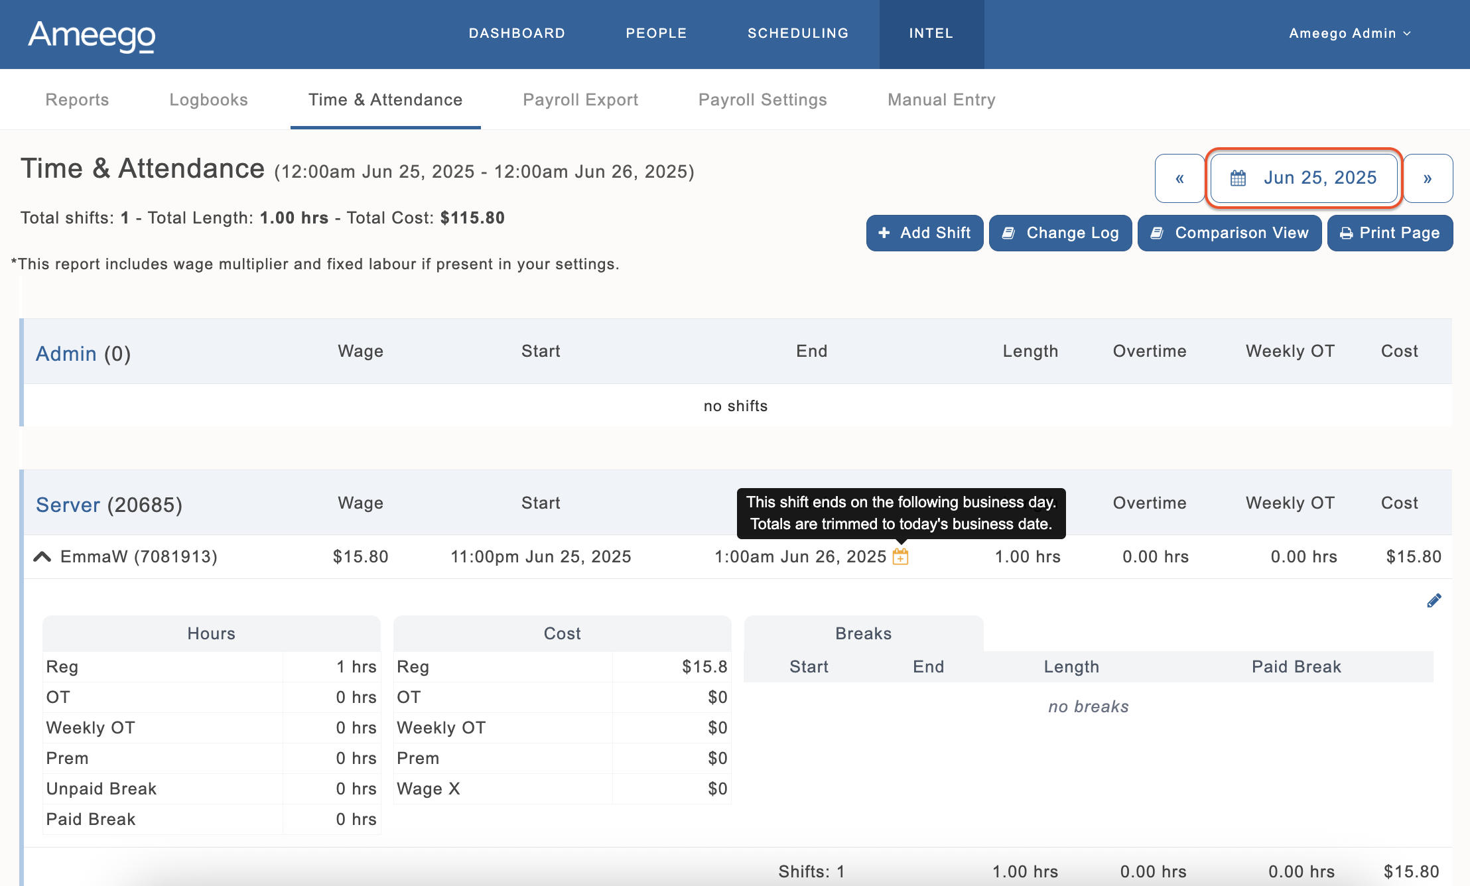This screenshot has height=886, width=1470.
Task: Switch to the Payroll Export tab
Action: pyautogui.click(x=580, y=99)
